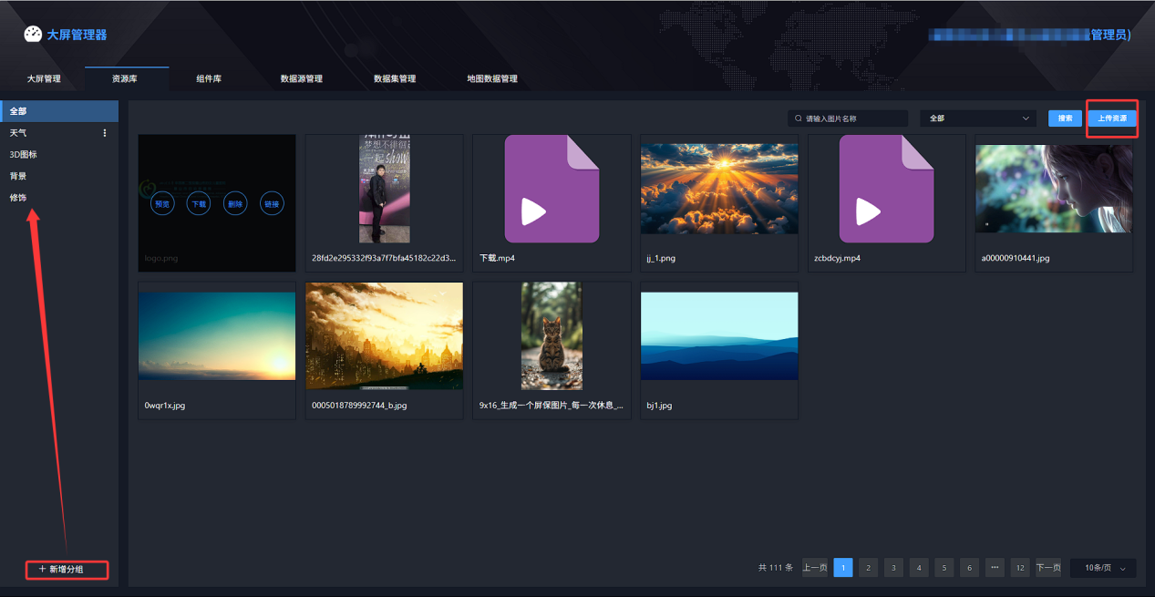This screenshot has width=1155, height=597.
Task: Click the 0005018789992744_b.jpg city thumbnail
Action: click(x=384, y=336)
